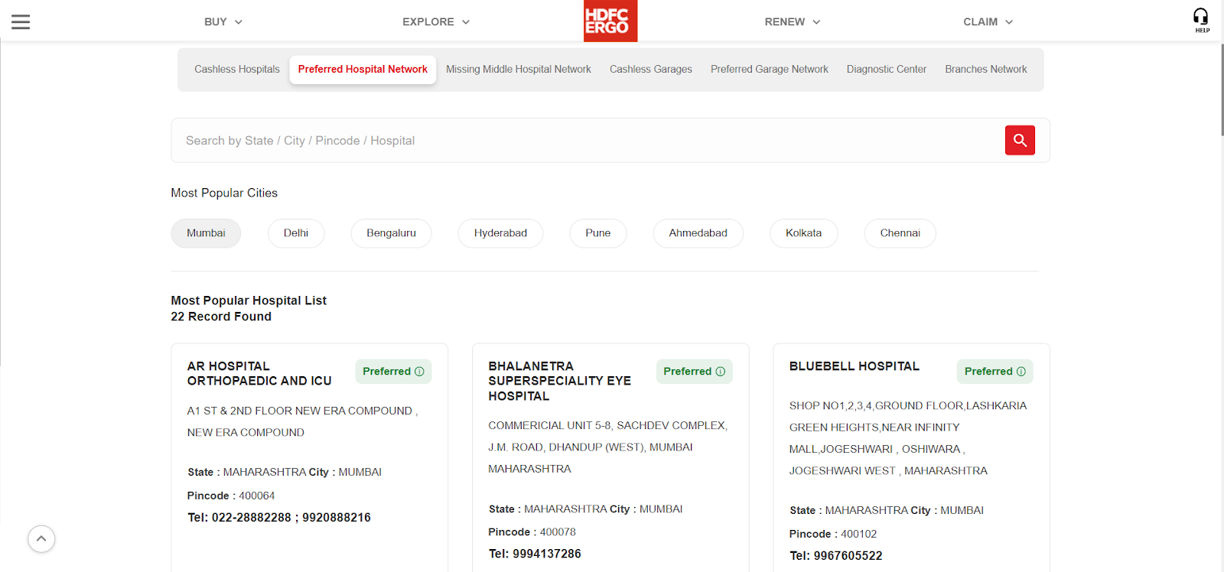Open the Help headset icon
Screen dimensions: 1224x572
point(1201,19)
